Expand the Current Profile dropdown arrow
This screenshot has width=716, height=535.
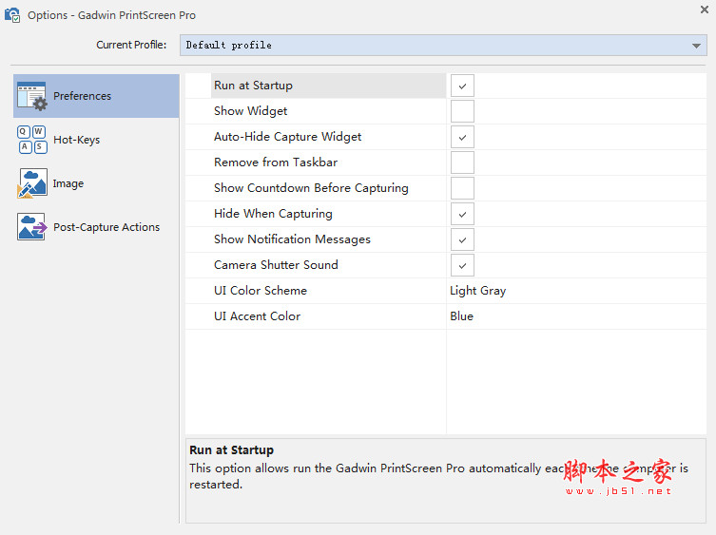(x=697, y=46)
